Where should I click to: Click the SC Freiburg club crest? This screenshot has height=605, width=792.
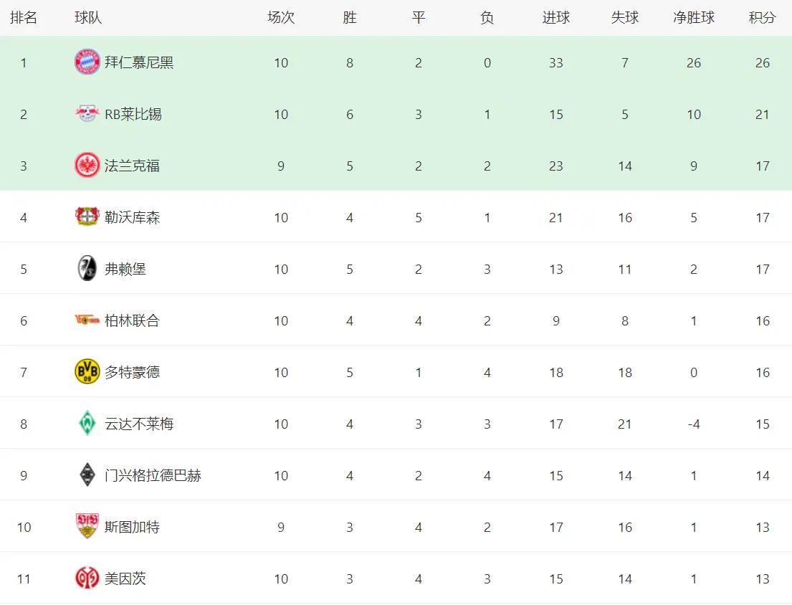click(87, 268)
